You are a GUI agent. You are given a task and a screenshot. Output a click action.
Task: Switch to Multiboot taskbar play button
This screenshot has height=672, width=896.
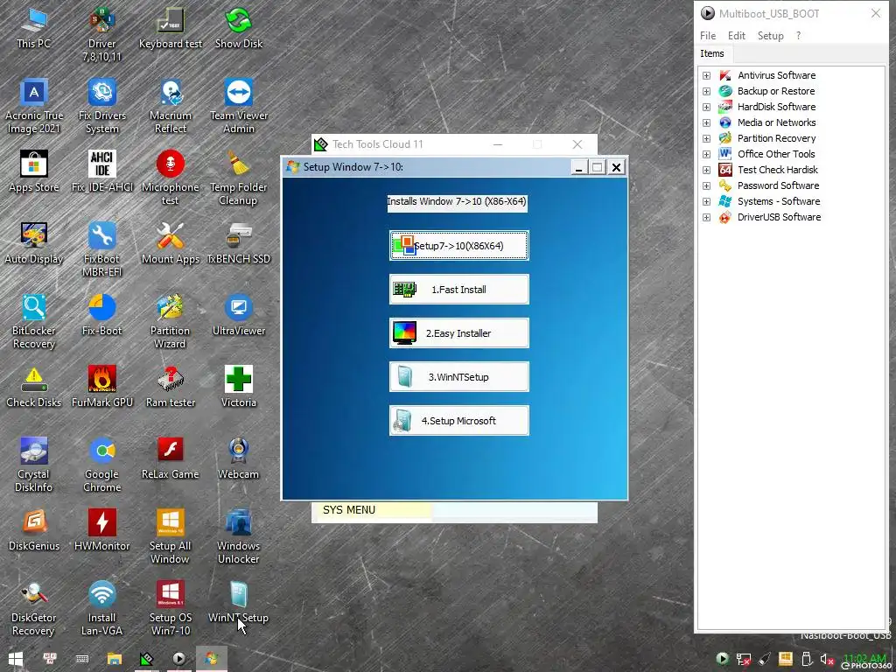point(178,659)
